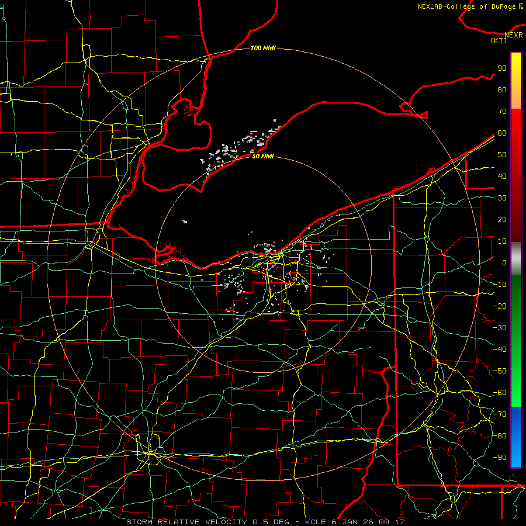
Task: Click the -10 value on the velocity scale
Action: (x=500, y=285)
